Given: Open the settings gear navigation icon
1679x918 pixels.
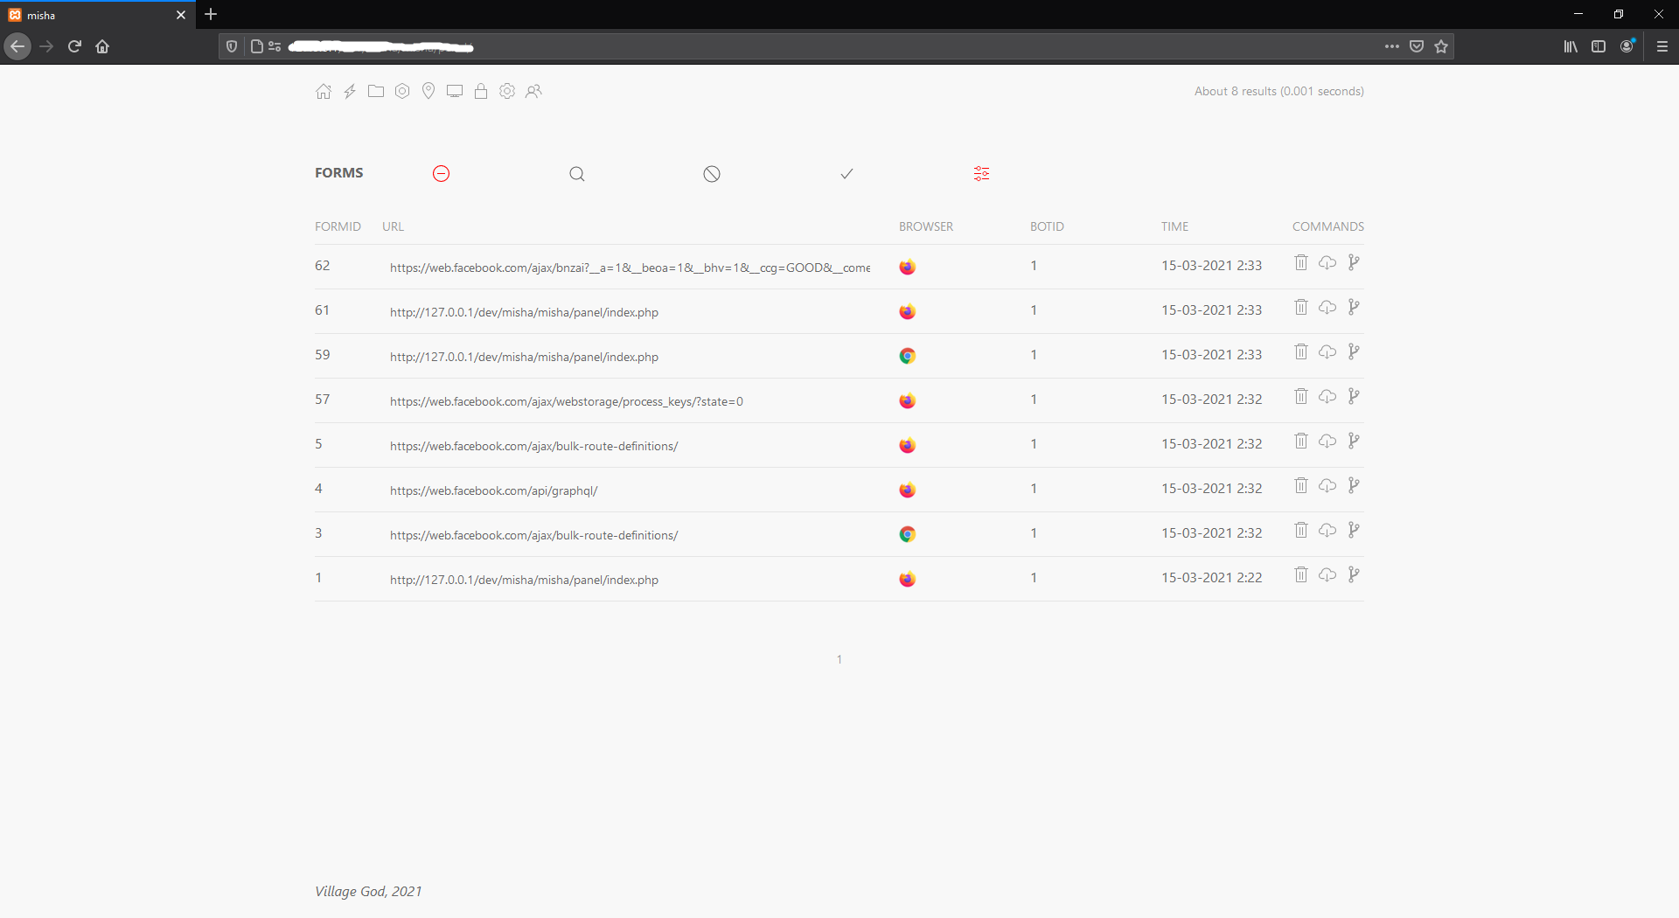Looking at the screenshot, I should 507,91.
